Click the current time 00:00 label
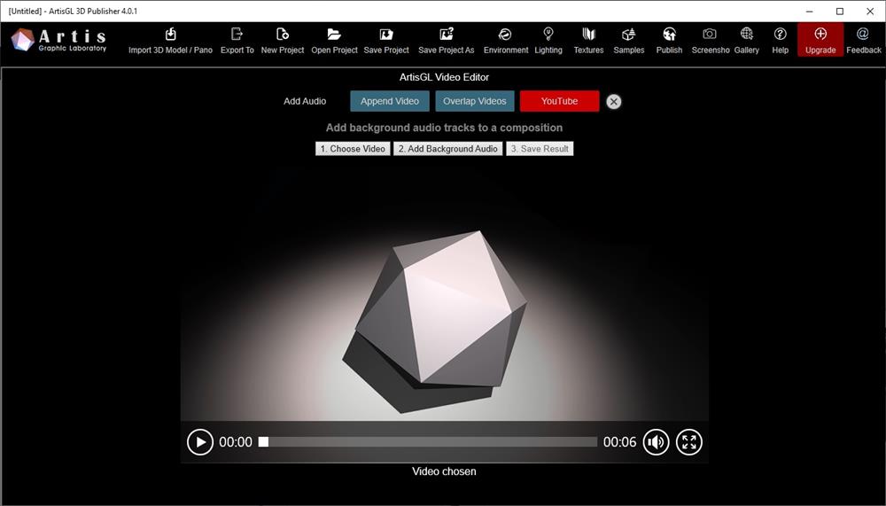This screenshot has width=886, height=506. 236,442
